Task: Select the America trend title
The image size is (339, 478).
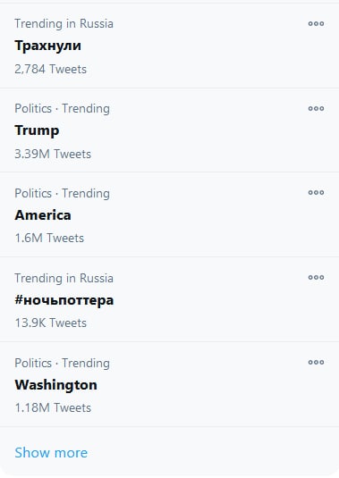Action: (x=43, y=215)
